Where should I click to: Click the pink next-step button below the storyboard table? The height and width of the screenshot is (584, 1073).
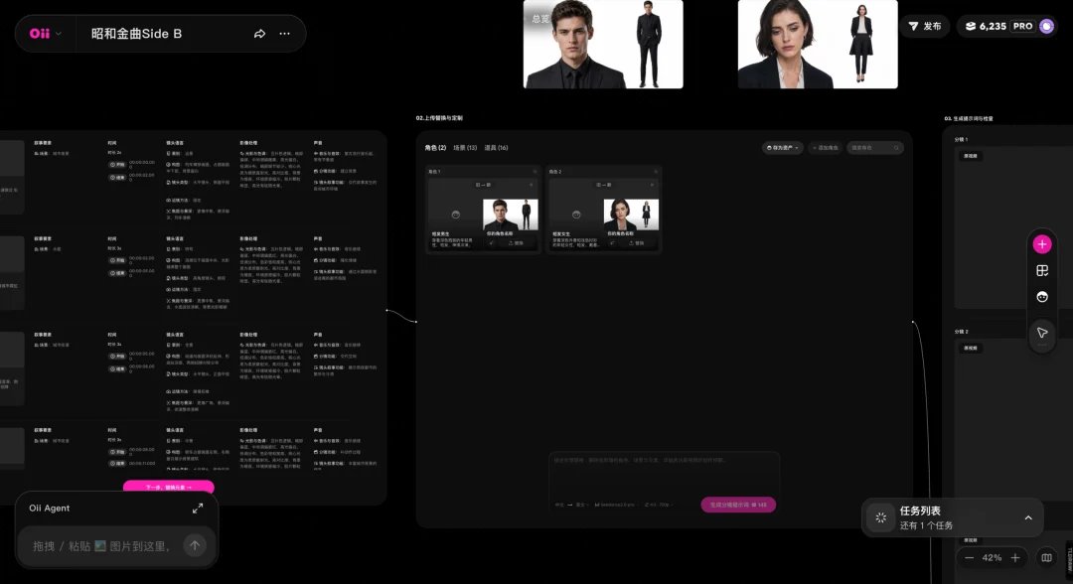click(168, 487)
